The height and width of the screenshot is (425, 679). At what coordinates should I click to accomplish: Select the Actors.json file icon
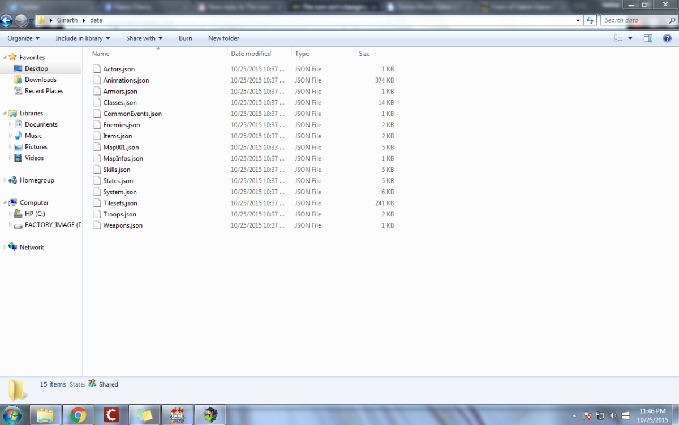tap(97, 69)
